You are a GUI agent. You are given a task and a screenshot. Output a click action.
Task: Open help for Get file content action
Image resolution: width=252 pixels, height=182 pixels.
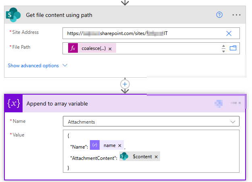coord(219,15)
